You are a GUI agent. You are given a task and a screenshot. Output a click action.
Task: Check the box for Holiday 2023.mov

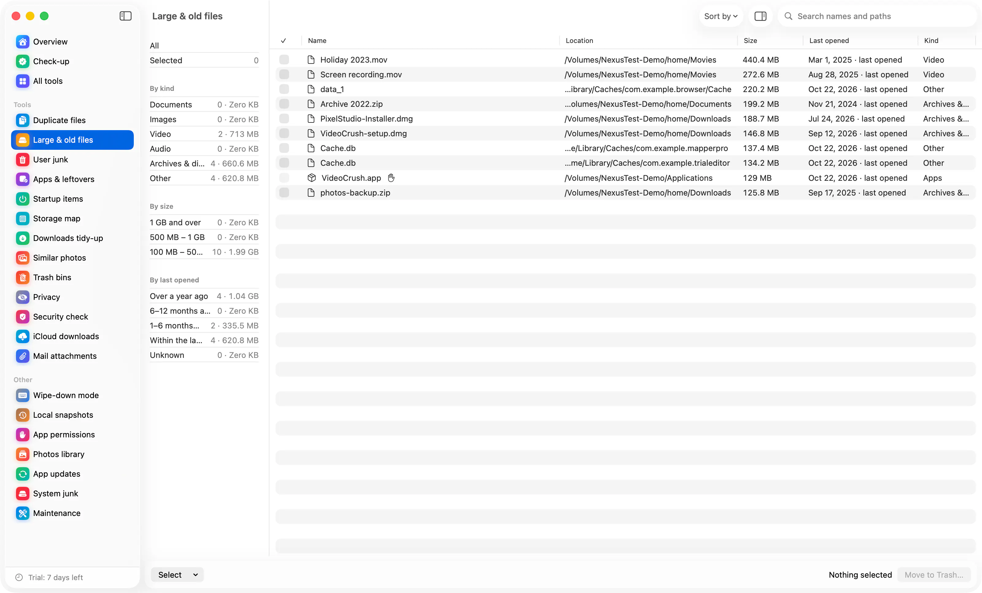(x=284, y=60)
